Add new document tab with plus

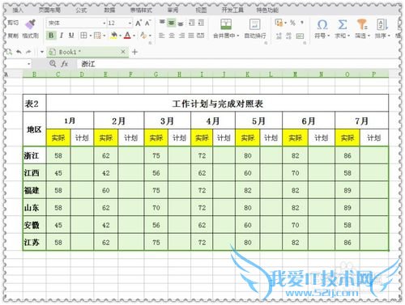pos(134,52)
